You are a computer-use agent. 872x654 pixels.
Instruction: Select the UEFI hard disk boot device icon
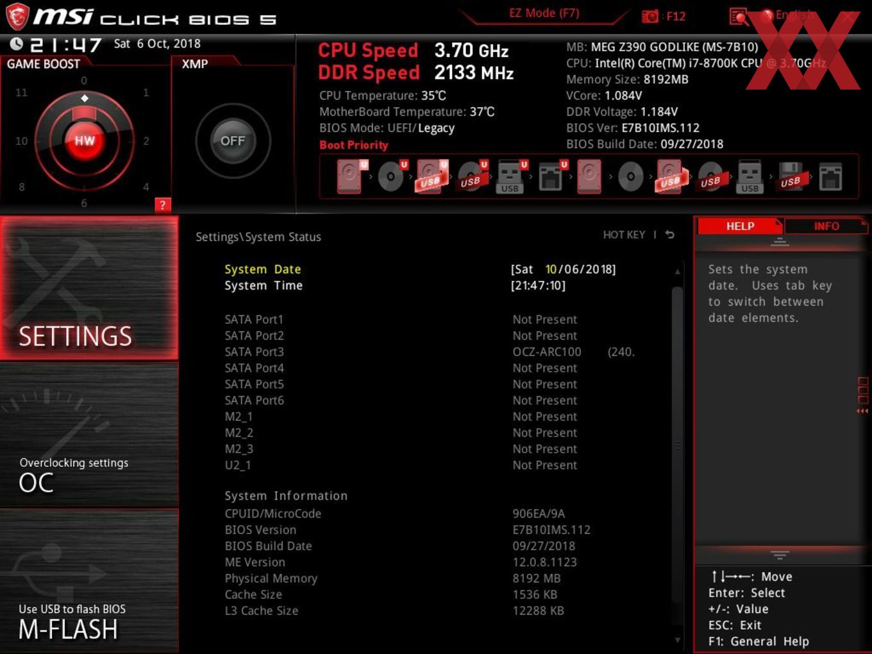point(352,176)
